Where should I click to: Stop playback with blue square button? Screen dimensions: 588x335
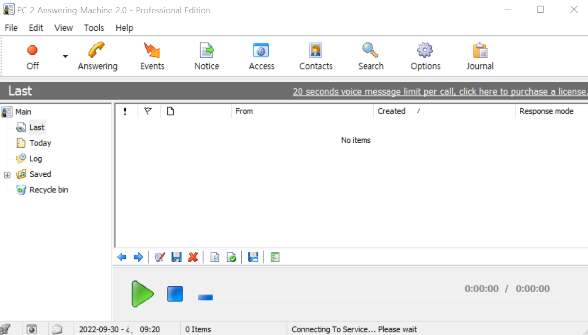pyautogui.click(x=175, y=294)
